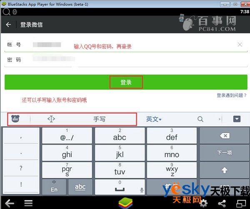Tap the 0 space bar key

pyautogui.click(x=120, y=187)
